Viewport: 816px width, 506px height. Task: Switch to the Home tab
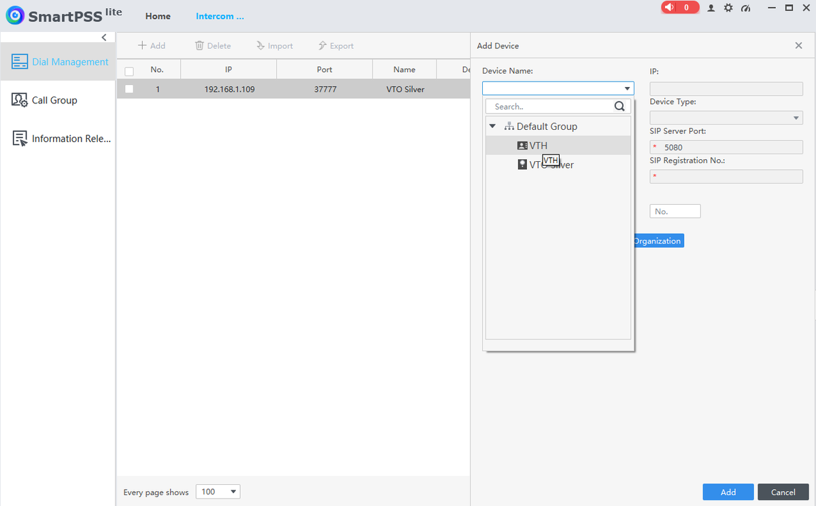pos(158,16)
